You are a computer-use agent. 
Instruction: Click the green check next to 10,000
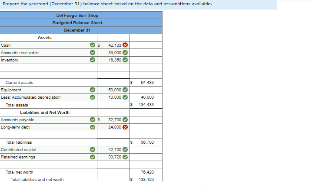tap(125, 97)
